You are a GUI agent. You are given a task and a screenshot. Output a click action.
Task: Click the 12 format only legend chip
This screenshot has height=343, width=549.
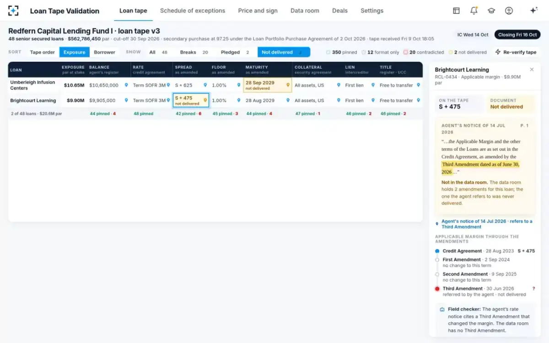coord(380,52)
